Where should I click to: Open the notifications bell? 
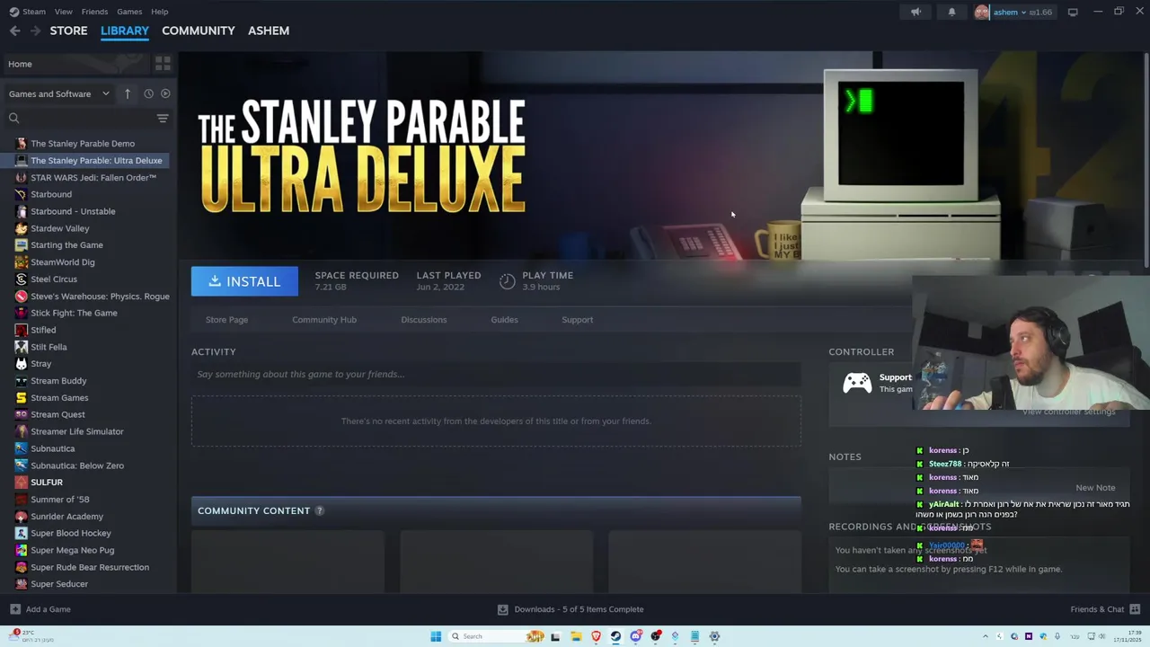point(951,12)
